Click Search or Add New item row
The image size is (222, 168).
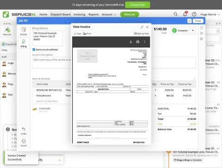(48, 101)
